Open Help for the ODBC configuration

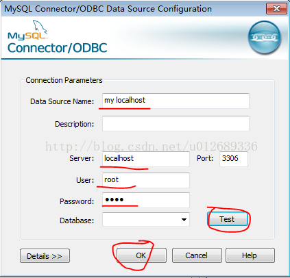click(x=250, y=255)
